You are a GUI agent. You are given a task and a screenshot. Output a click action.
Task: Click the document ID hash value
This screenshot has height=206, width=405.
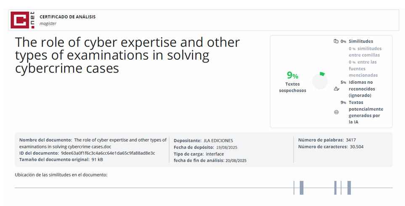pos(108,153)
